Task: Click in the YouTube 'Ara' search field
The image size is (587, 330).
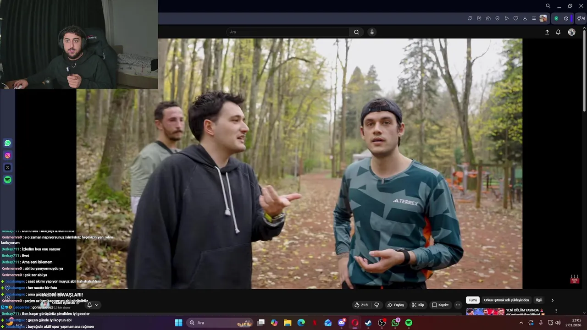Action: click(288, 32)
